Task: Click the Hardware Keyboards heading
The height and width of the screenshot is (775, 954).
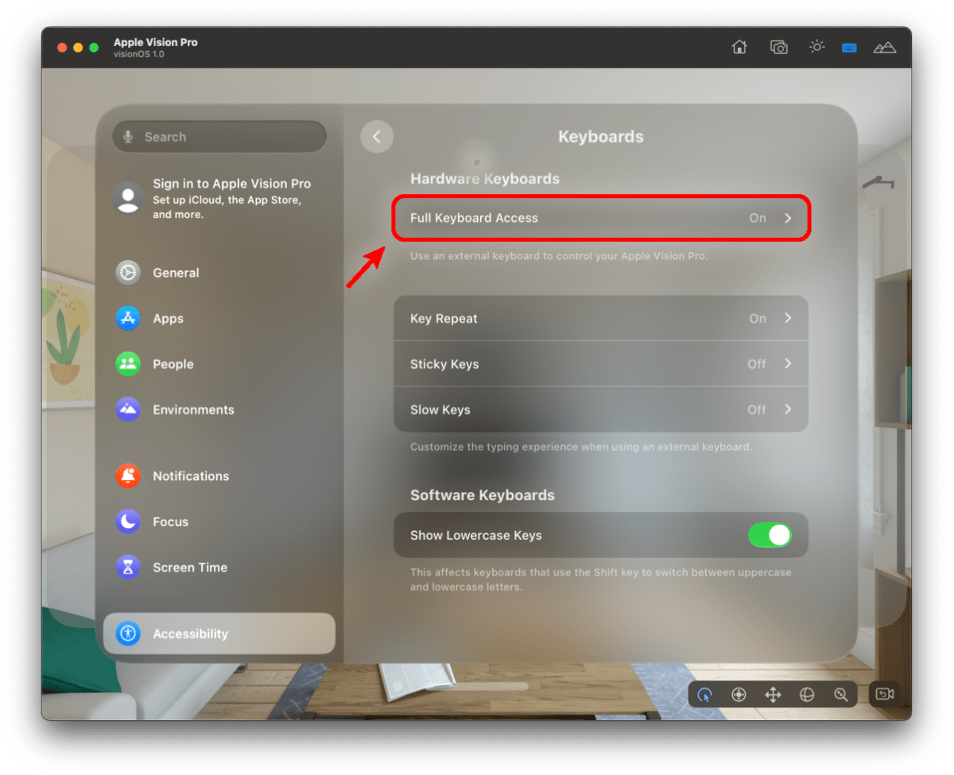Action: [485, 179]
